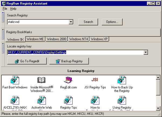Click the Fast Boot Windows label
Viewport: 162px width, 117px height.
click(15, 87)
